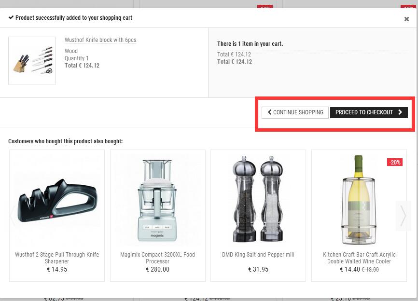Image resolution: width=418 pixels, height=301 pixels.
Task: Click the chevron arrow on Proceed to Checkout
Action: pos(400,112)
